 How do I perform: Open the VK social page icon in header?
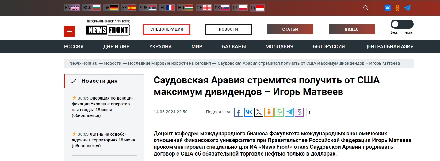pyautogui.click(x=388, y=8)
